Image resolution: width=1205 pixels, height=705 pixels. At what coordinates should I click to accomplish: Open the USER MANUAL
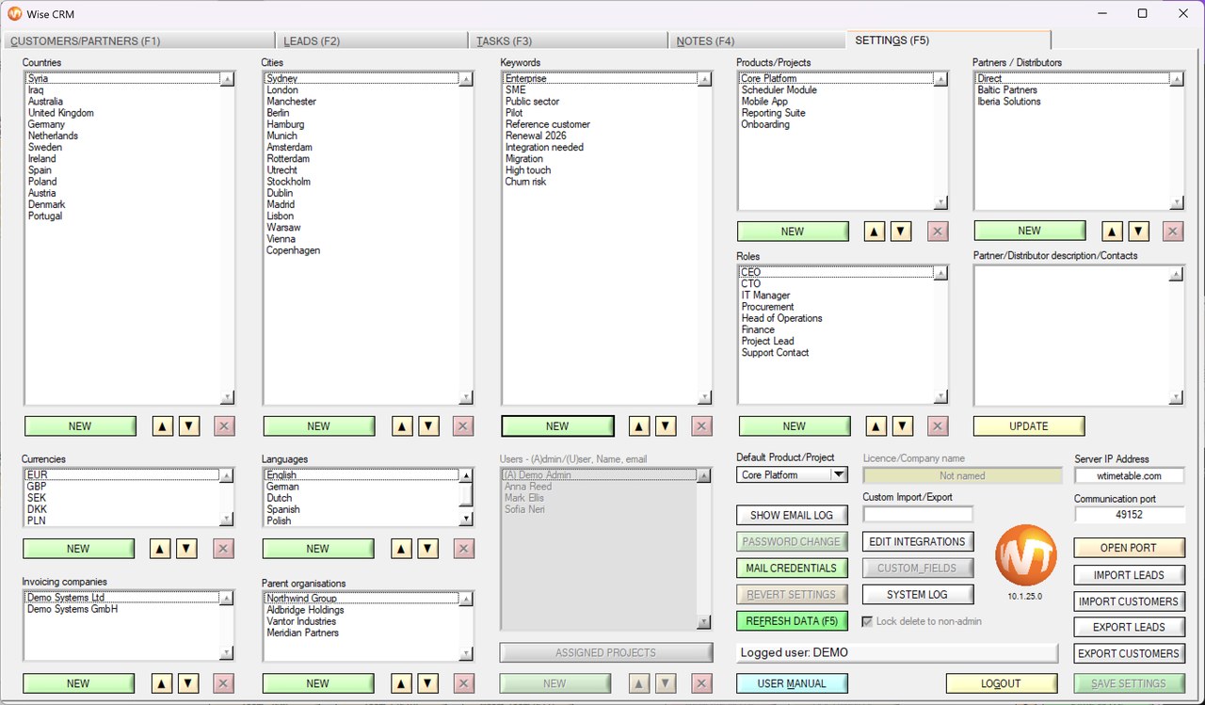(x=792, y=683)
